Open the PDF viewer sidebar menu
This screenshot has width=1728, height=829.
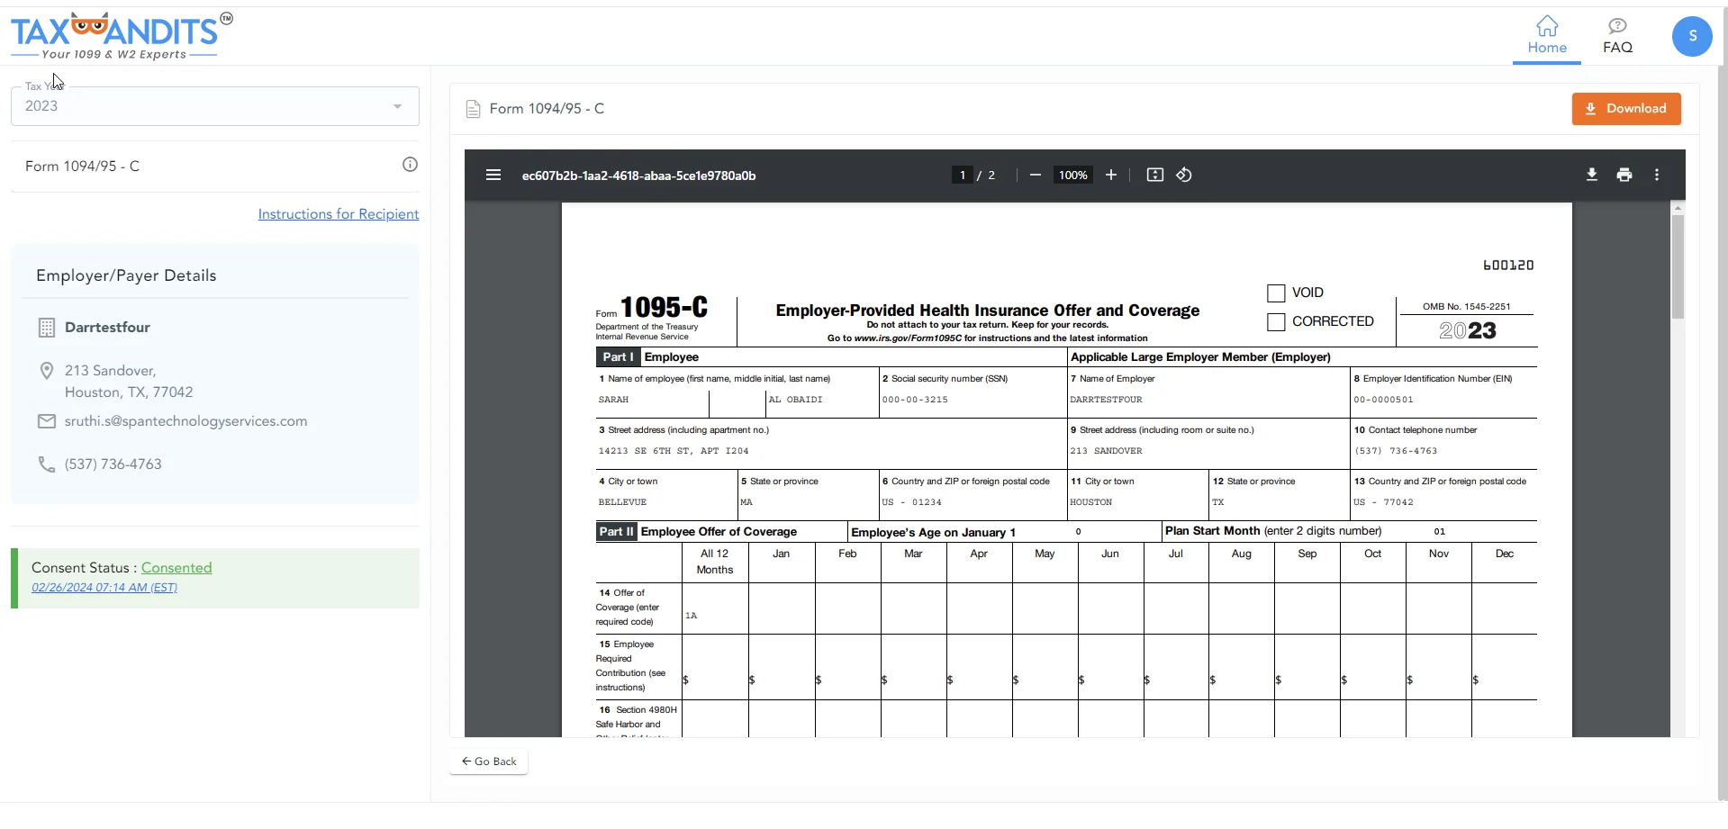(493, 175)
